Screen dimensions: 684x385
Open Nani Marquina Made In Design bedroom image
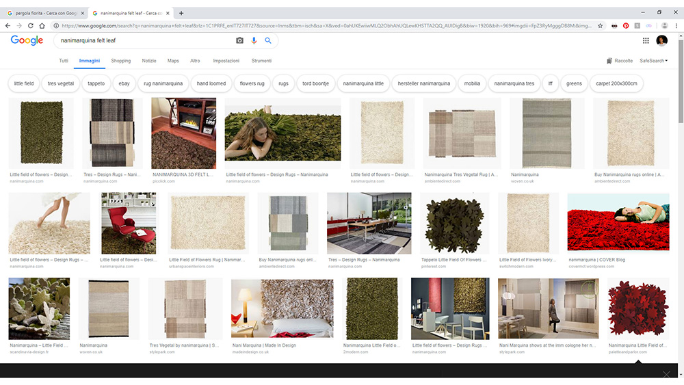click(282, 308)
